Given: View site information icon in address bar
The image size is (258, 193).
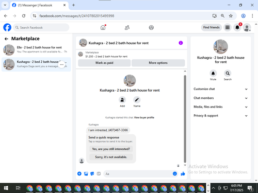Looking at the screenshot, I should pyautogui.click(x=35, y=16).
